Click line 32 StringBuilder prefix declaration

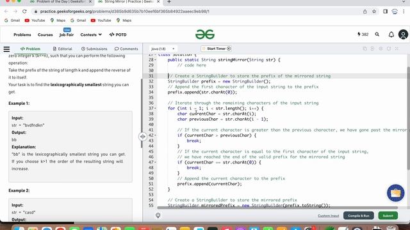point(219,81)
